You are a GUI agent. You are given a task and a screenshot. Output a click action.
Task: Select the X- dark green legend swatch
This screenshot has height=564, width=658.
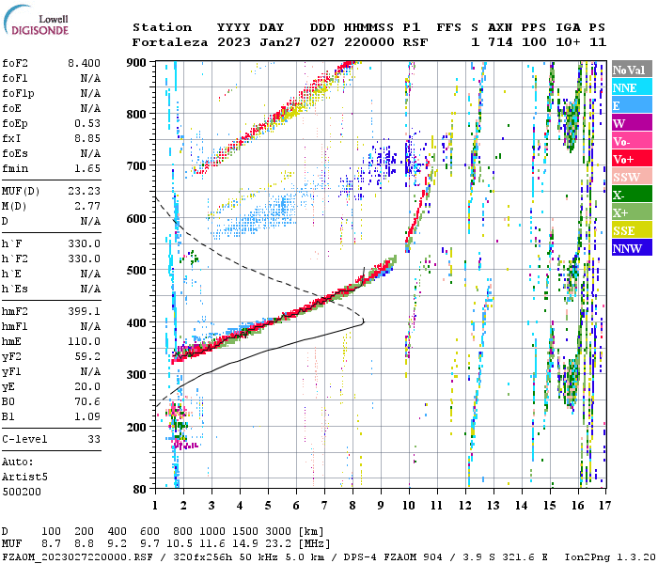[632, 195]
